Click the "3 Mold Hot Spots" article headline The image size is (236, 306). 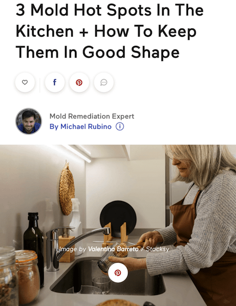click(x=110, y=31)
